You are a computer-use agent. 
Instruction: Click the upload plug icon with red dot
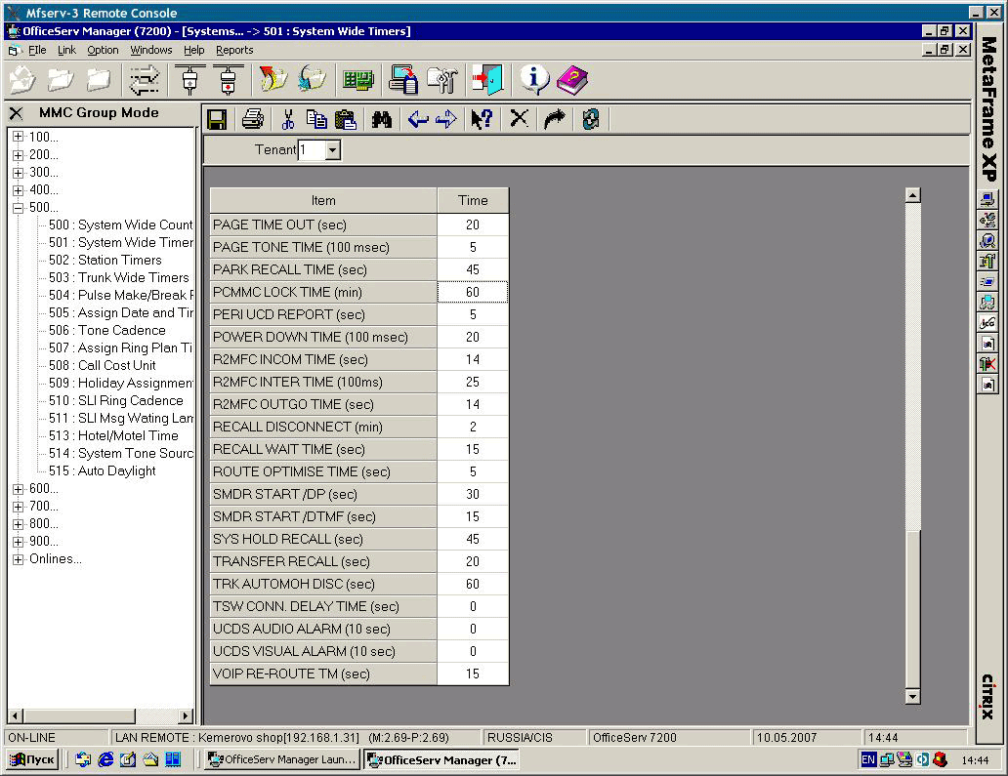click(229, 80)
